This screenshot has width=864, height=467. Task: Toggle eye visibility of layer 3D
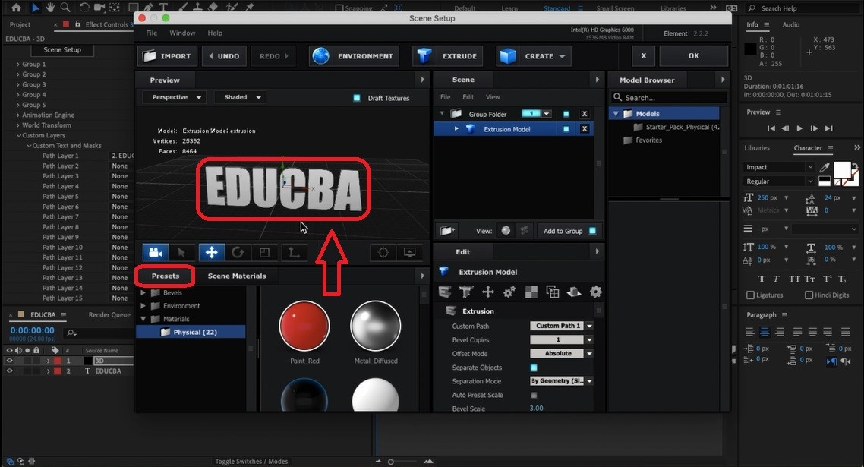[x=9, y=361]
